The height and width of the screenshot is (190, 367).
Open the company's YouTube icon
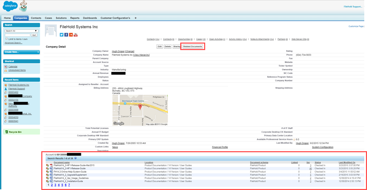click(75, 35)
